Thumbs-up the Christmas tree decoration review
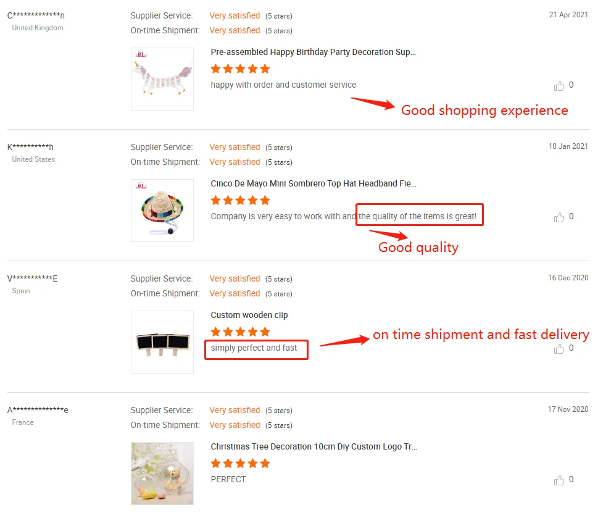The height and width of the screenshot is (523, 611). click(x=559, y=480)
